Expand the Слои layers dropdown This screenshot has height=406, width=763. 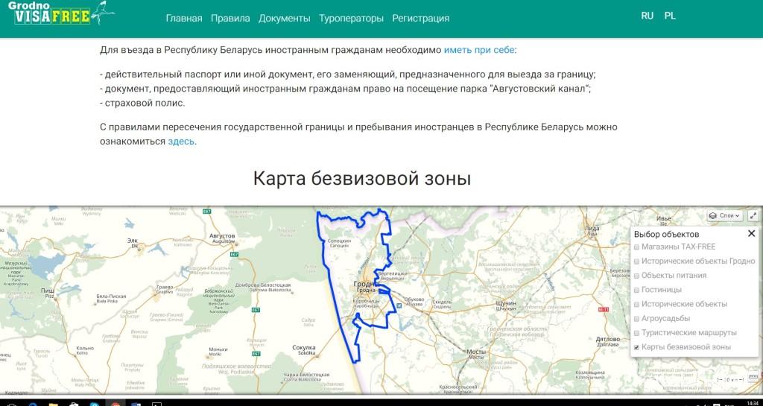click(x=724, y=215)
